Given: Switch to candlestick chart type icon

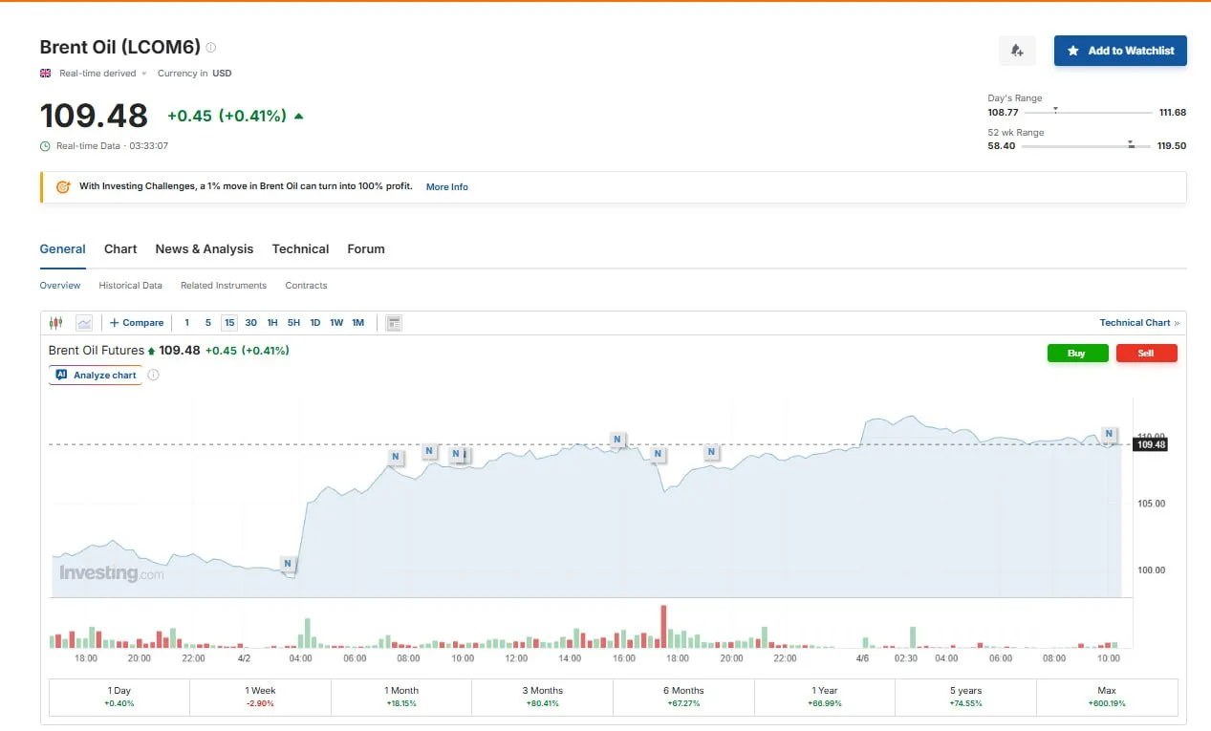Looking at the screenshot, I should pos(55,323).
